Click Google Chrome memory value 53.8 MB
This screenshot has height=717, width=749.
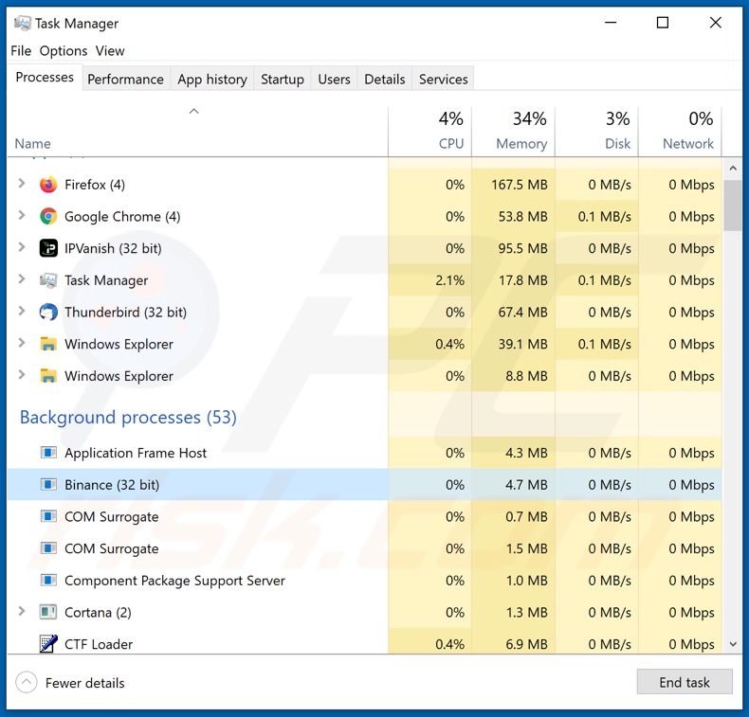523,217
